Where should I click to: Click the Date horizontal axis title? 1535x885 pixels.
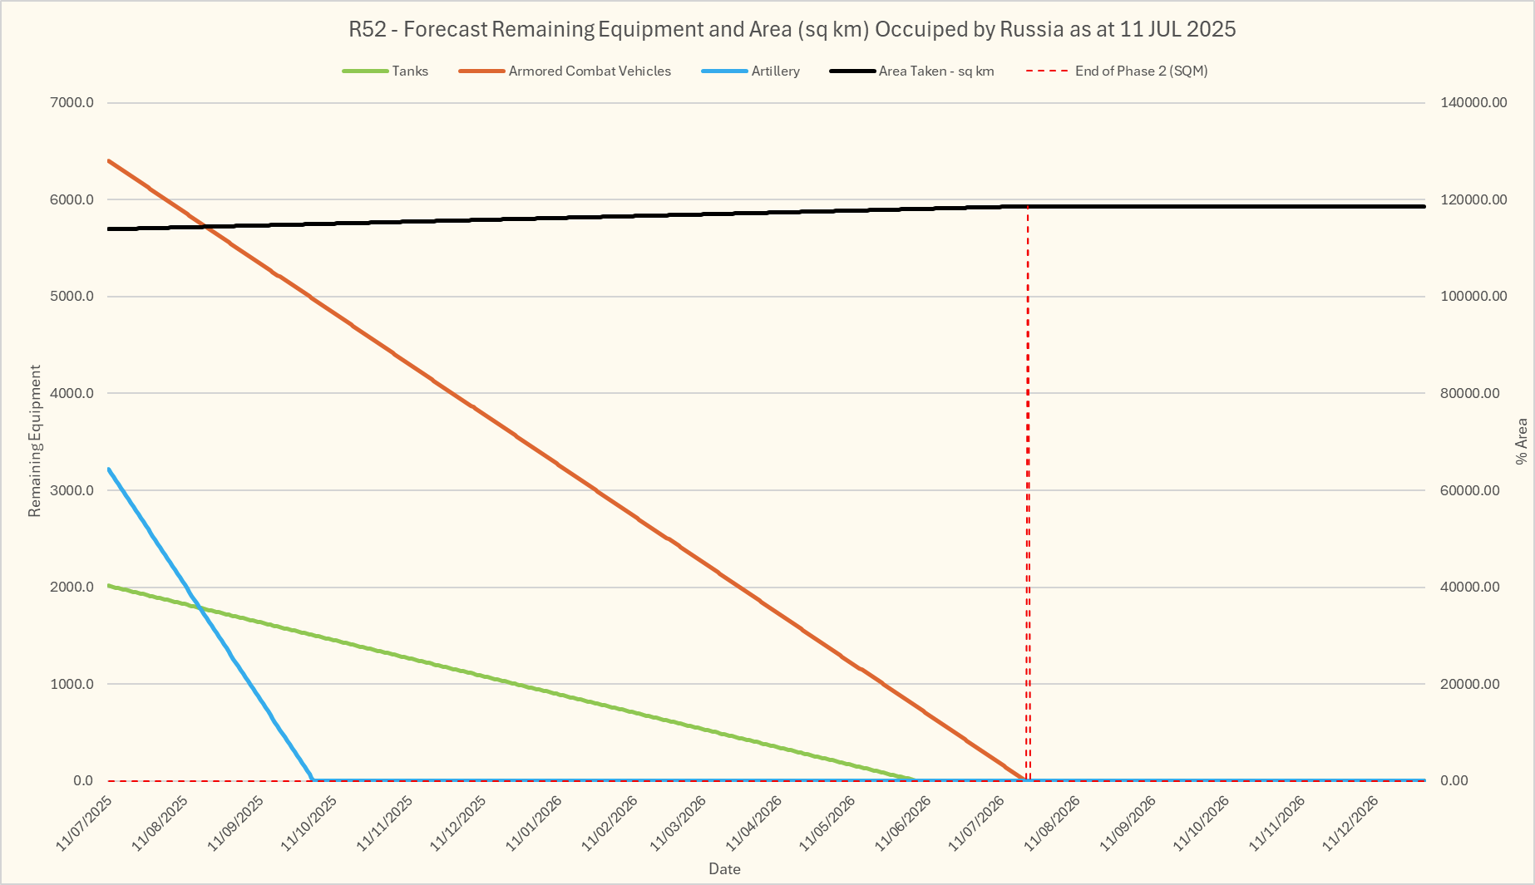pos(724,869)
